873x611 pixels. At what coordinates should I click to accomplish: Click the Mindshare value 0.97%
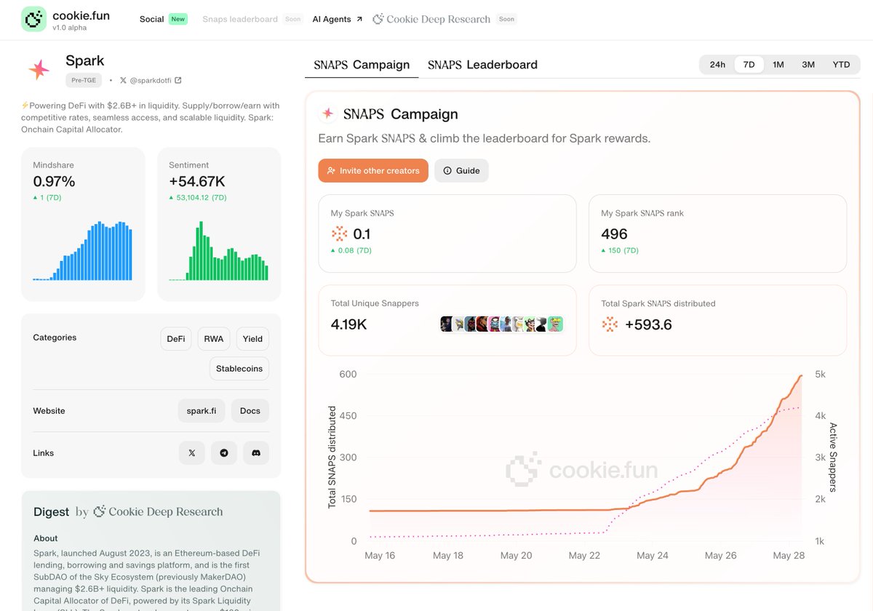pyautogui.click(x=54, y=182)
